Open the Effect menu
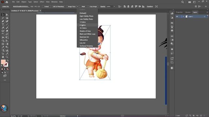The height and width of the screenshot is (117, 209). 42,2
